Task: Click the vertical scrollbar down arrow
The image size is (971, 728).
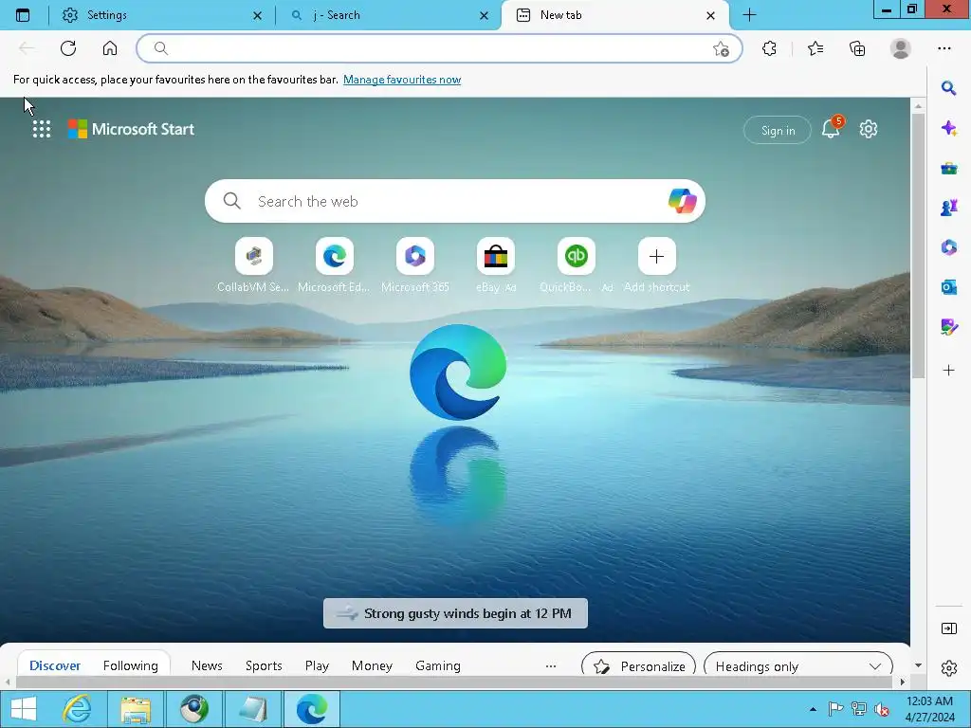Action: pos(918,665)
